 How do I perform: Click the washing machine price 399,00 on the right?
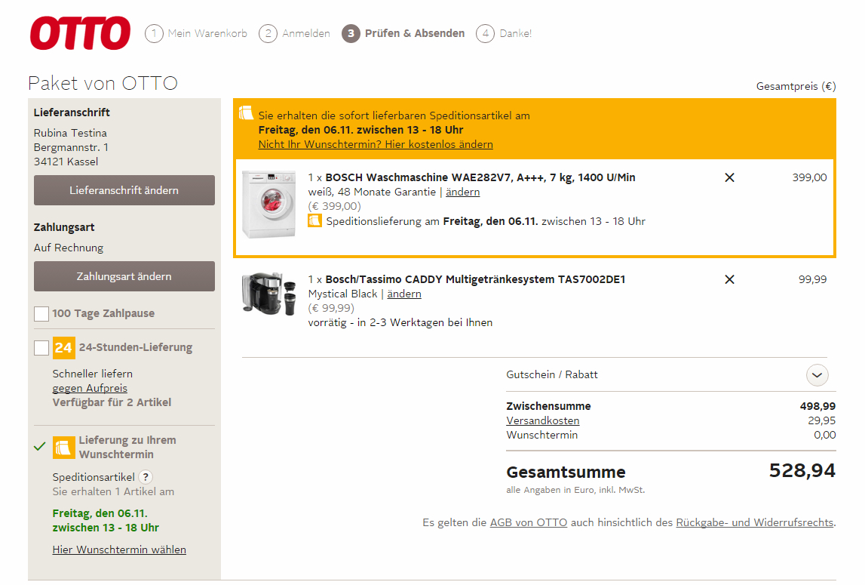click(809, 178)
